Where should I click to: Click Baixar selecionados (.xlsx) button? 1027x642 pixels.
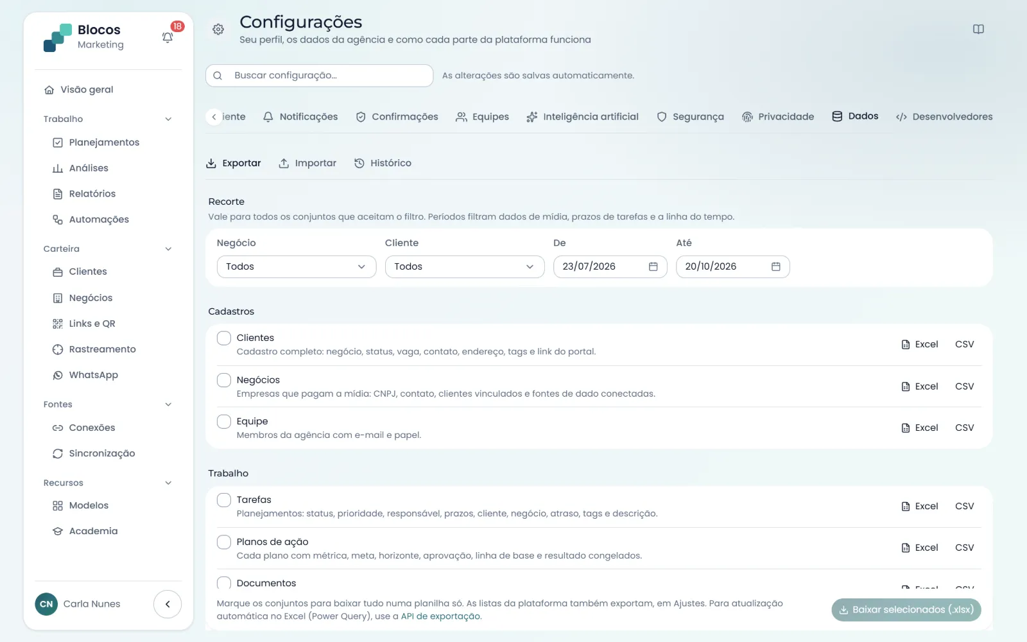click(906, 610)
